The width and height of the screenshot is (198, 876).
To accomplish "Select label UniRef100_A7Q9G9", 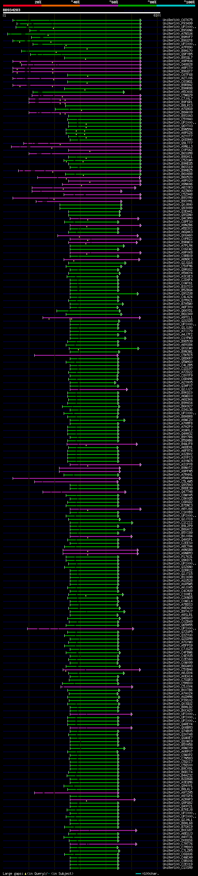I will tap(178, 109).
